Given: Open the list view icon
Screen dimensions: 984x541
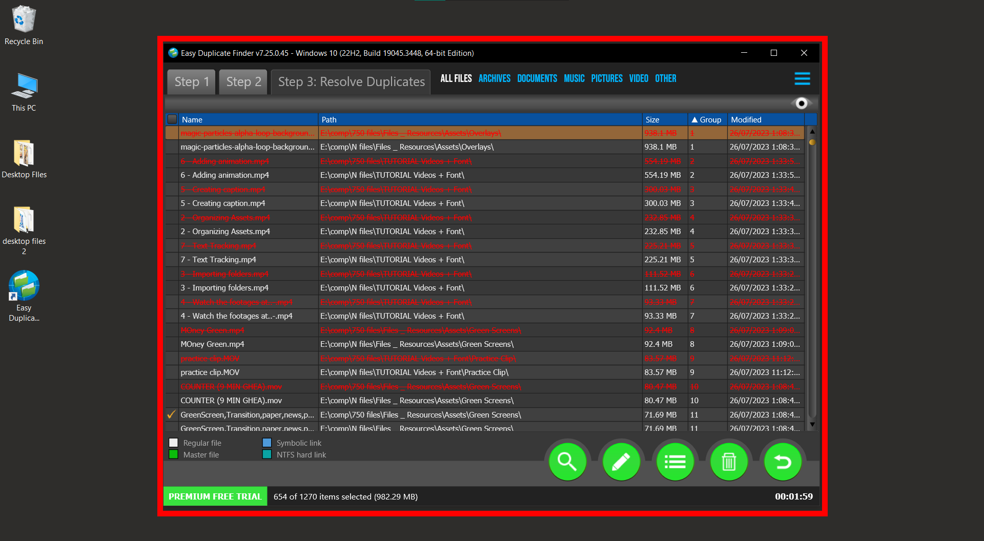Looking at the screenshot, I should pyautogui.click(x=675, y=461).
